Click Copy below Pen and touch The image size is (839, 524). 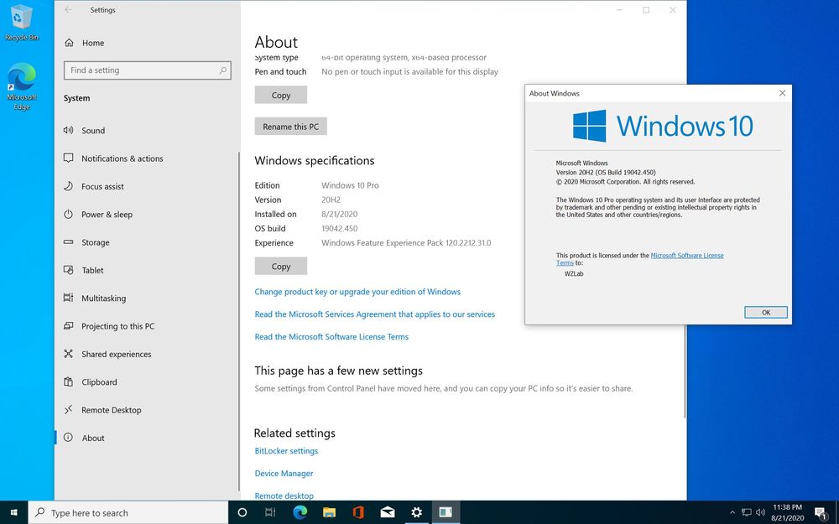(x=281, y=96)
